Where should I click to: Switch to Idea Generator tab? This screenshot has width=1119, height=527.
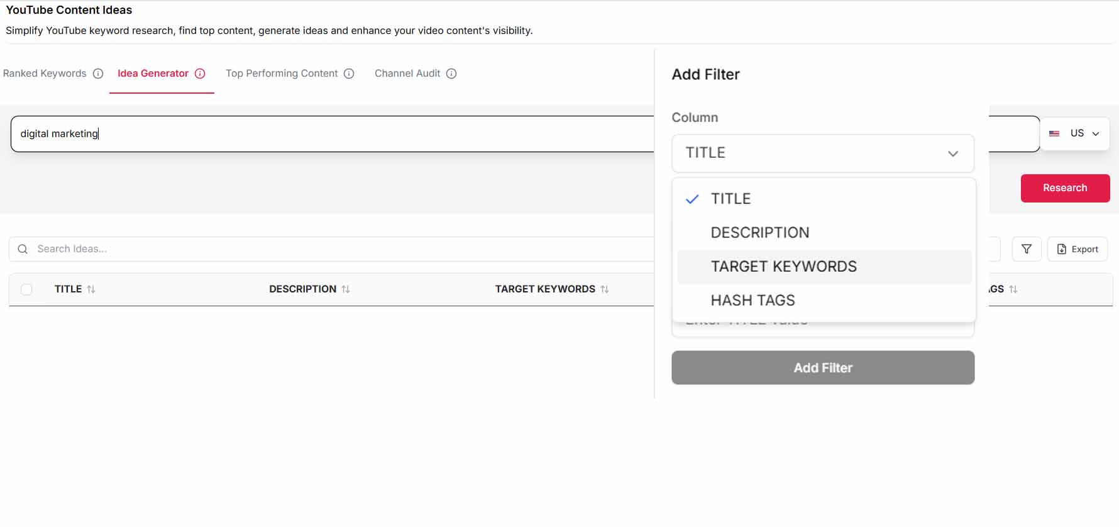pyautogui.click(x=153, y=74)
